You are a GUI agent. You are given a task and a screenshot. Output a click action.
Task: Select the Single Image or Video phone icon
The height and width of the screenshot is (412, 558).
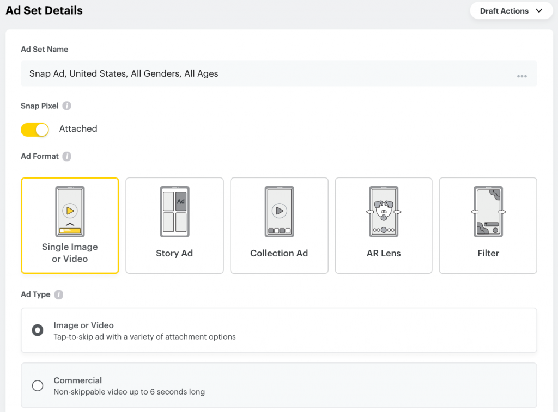(x=70, y=212)
